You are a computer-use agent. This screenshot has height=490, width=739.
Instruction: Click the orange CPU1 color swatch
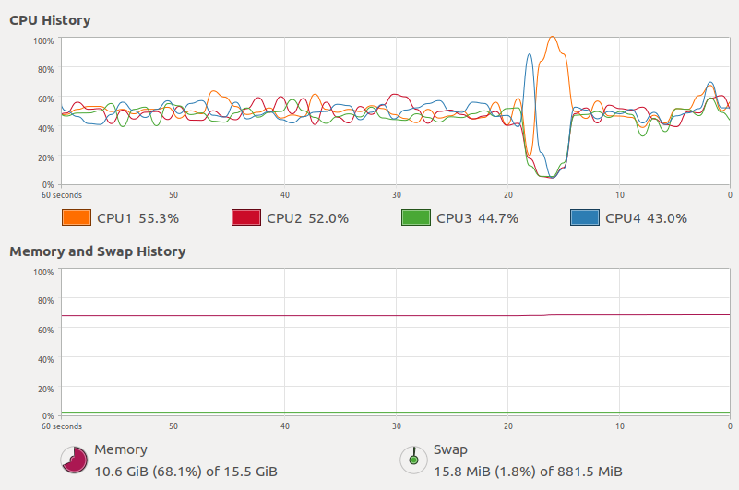coord(76,218)
